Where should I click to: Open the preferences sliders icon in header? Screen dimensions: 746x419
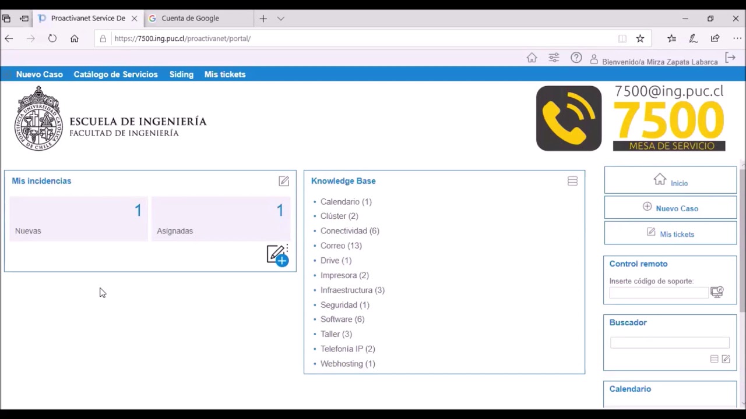point(554,58)
